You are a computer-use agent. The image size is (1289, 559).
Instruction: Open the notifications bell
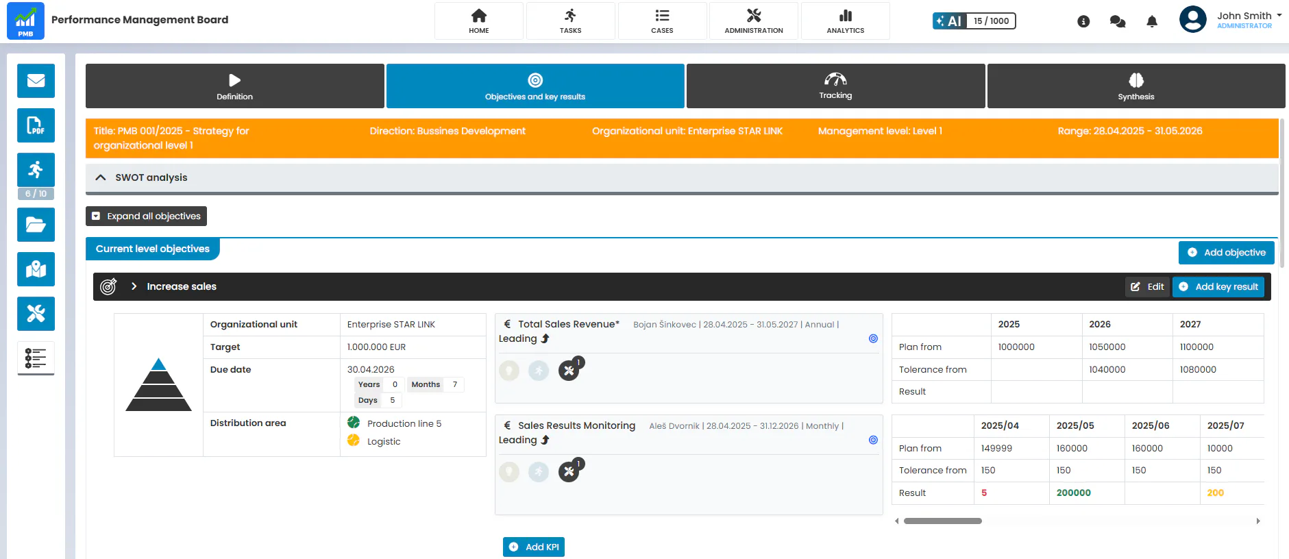1152,21
